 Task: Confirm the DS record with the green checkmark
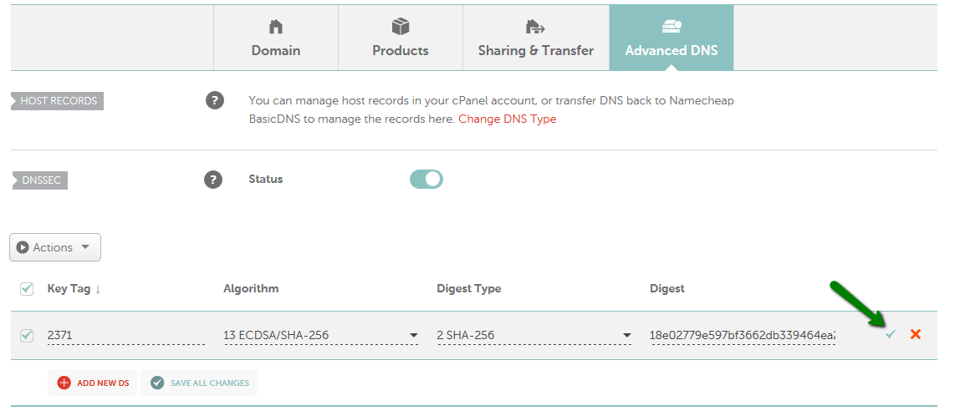tap(891, 334)
